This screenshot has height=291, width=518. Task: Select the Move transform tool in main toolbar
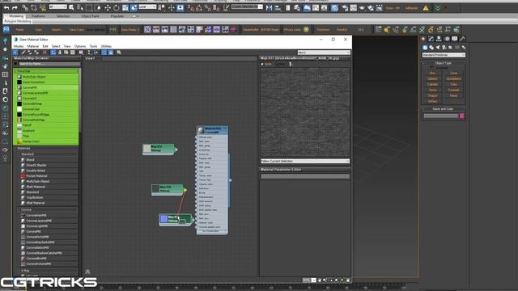click(x=108, y=7)
